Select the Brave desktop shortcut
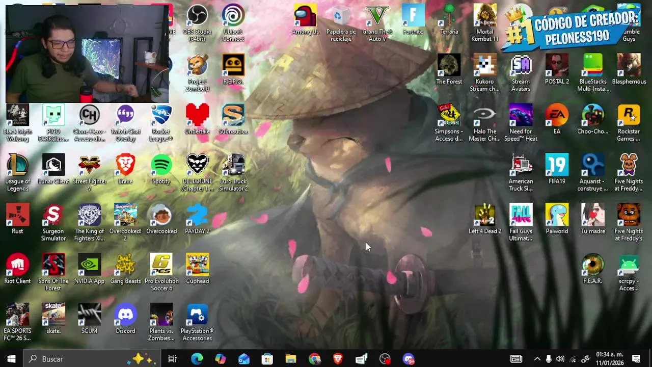 tap(125, 169)
